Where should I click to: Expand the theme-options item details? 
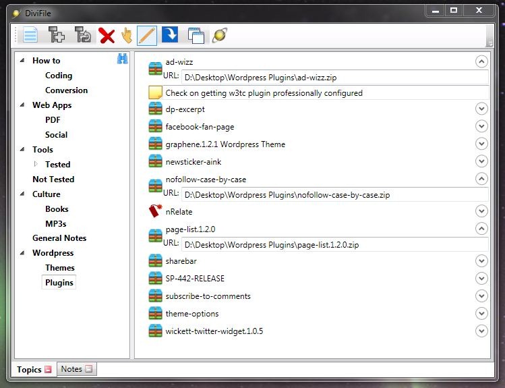point(481,313)
